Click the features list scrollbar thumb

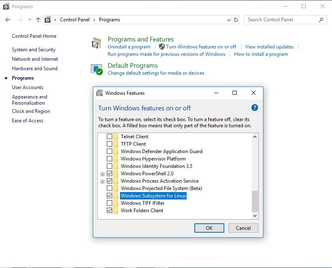coord(255,202)
